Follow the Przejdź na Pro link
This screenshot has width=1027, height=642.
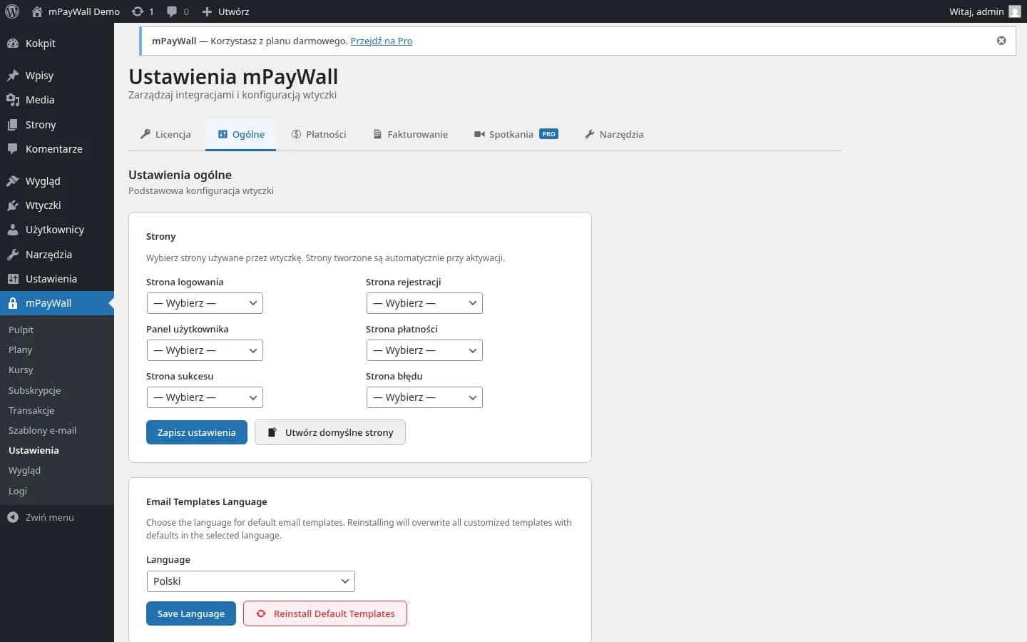[381, 41]
